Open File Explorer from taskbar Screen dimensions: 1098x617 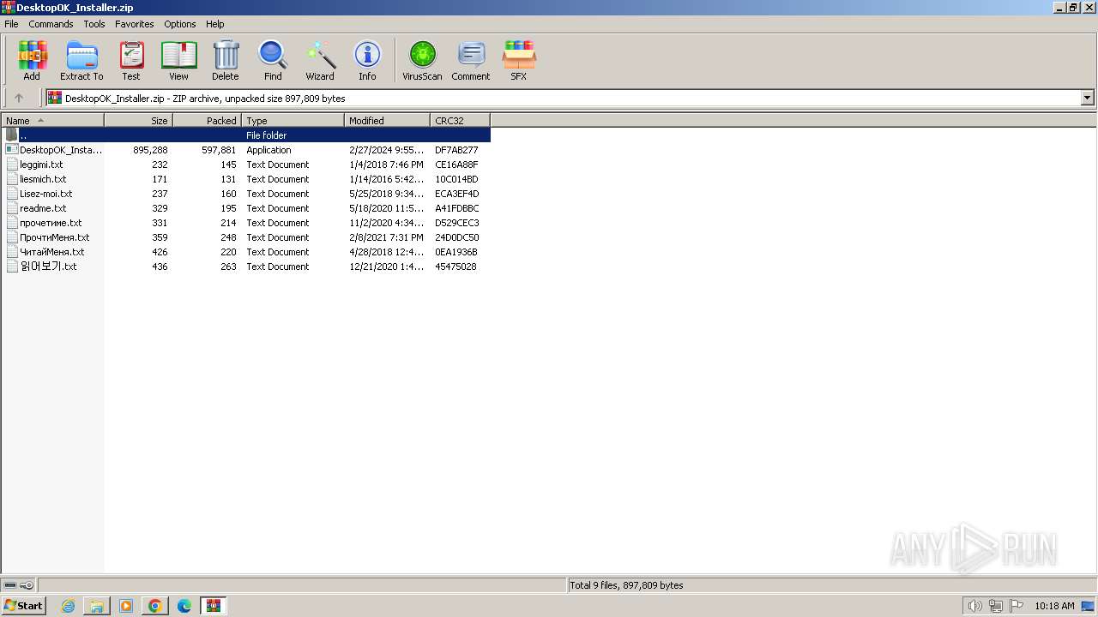[x=97, y=606]
